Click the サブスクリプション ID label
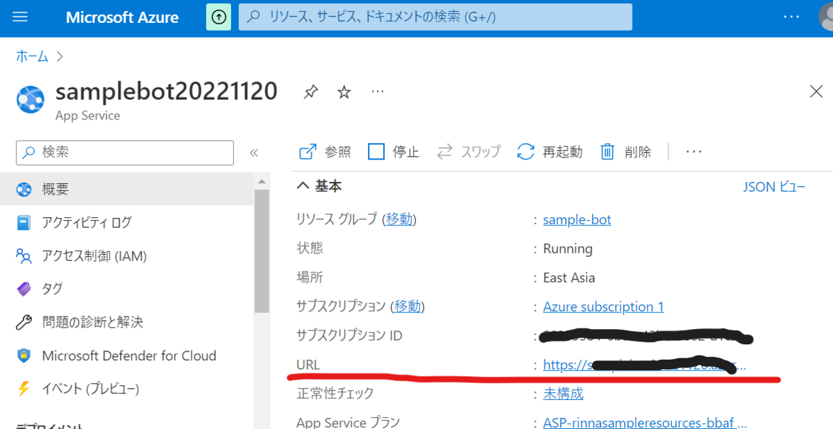Screen dimensions: 833x429 349,335
